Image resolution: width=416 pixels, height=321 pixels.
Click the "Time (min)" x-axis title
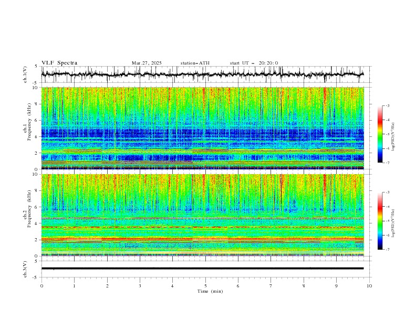click(x=210, y=291)
